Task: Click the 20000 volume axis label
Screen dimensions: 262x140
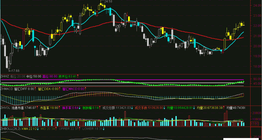Action: [x=256, y=113]
